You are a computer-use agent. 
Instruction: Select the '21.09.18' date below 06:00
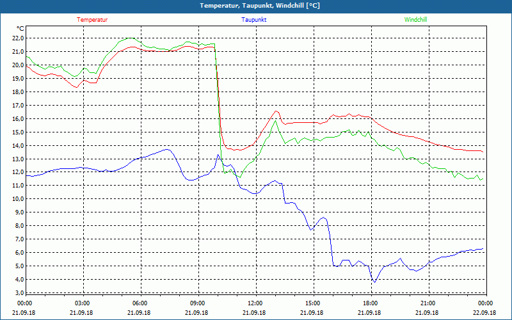pos(139,313)
